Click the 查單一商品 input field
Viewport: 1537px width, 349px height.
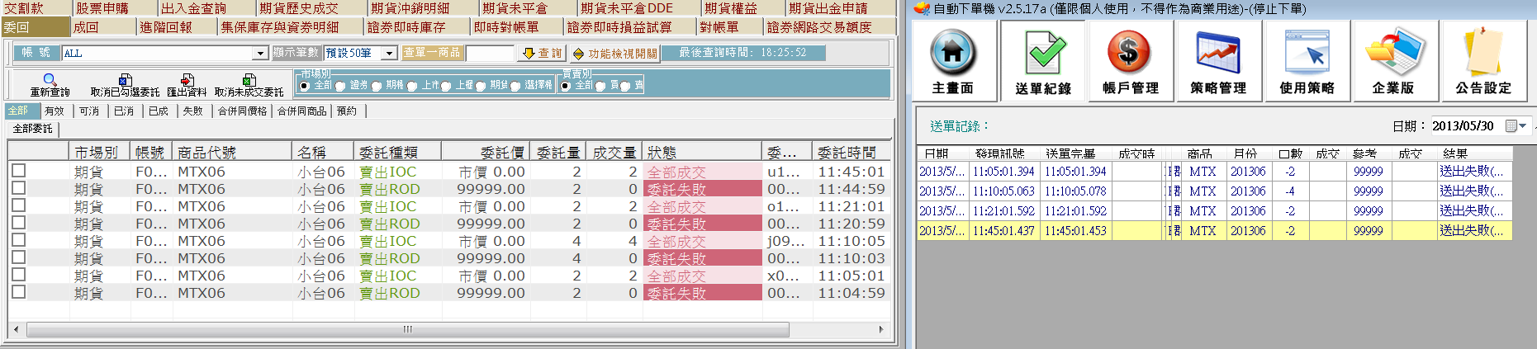(x=490, y=53)
